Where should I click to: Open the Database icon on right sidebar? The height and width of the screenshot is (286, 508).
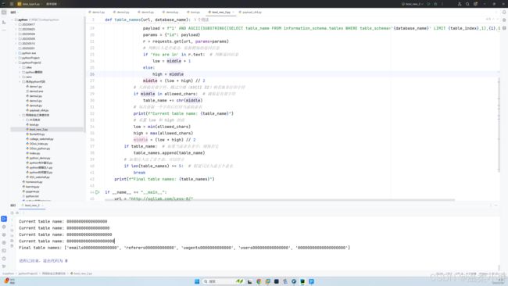[x=504, y=28]
